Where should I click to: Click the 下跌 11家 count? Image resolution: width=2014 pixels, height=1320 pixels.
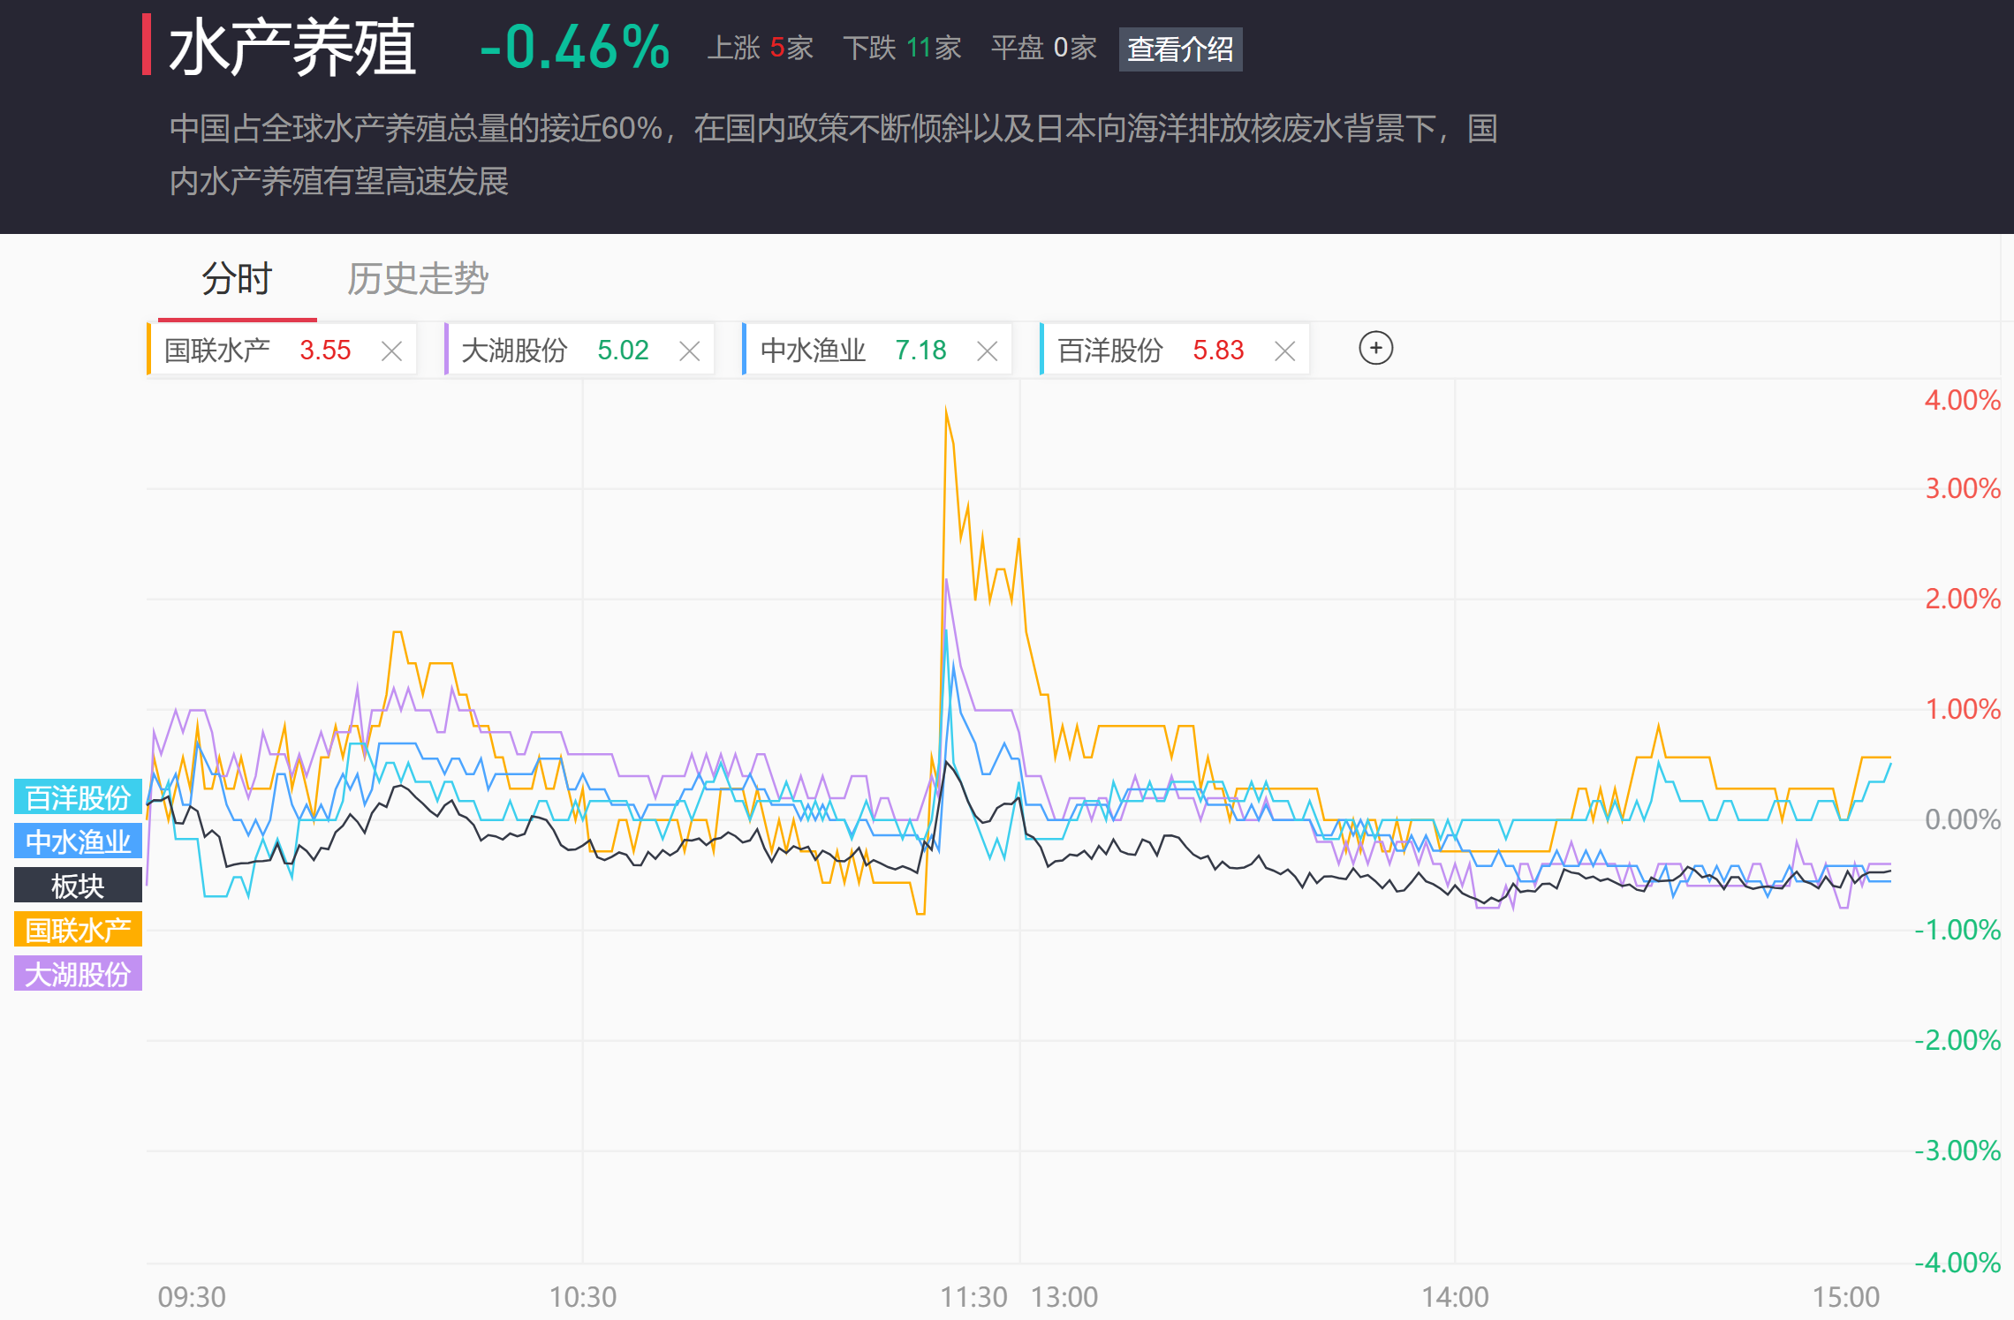tap(902, 48)
